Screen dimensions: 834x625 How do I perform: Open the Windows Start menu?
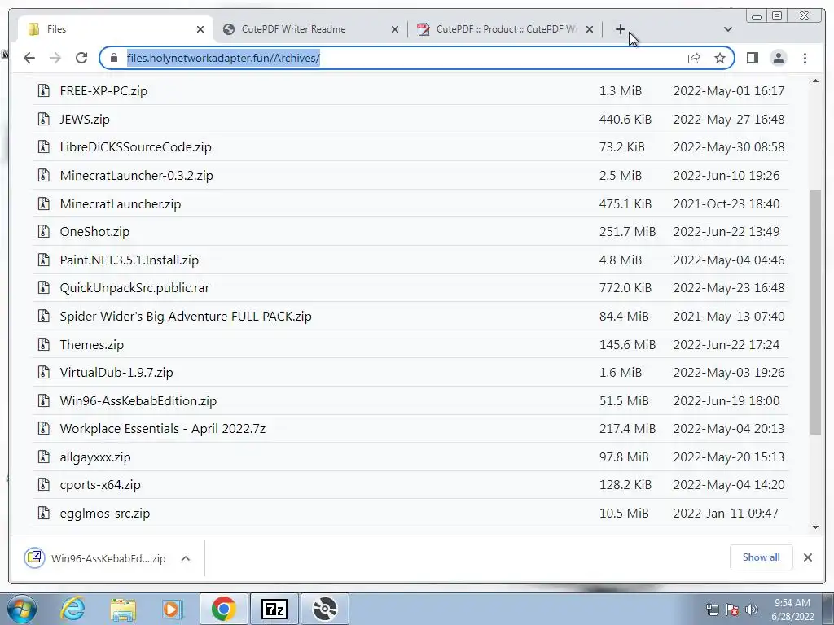click(21, 609)
